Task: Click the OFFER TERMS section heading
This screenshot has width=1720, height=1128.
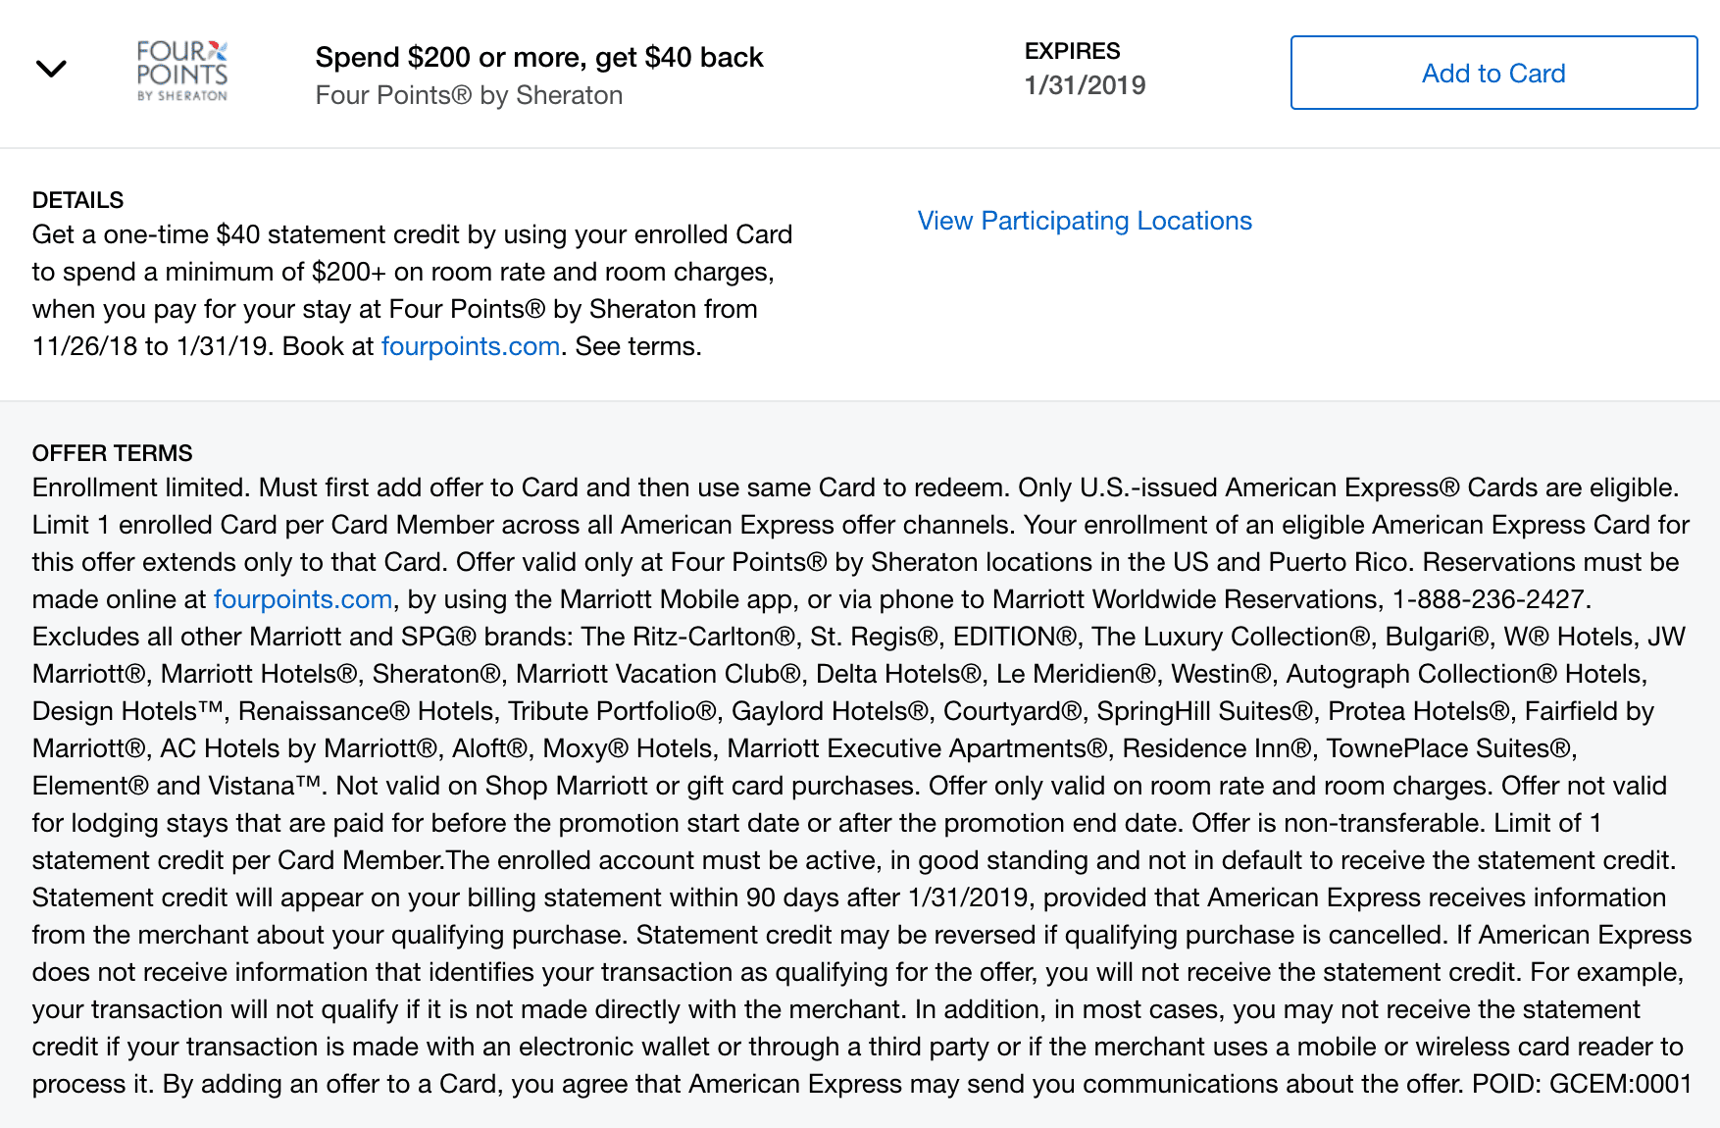Action: pos(112,453)
